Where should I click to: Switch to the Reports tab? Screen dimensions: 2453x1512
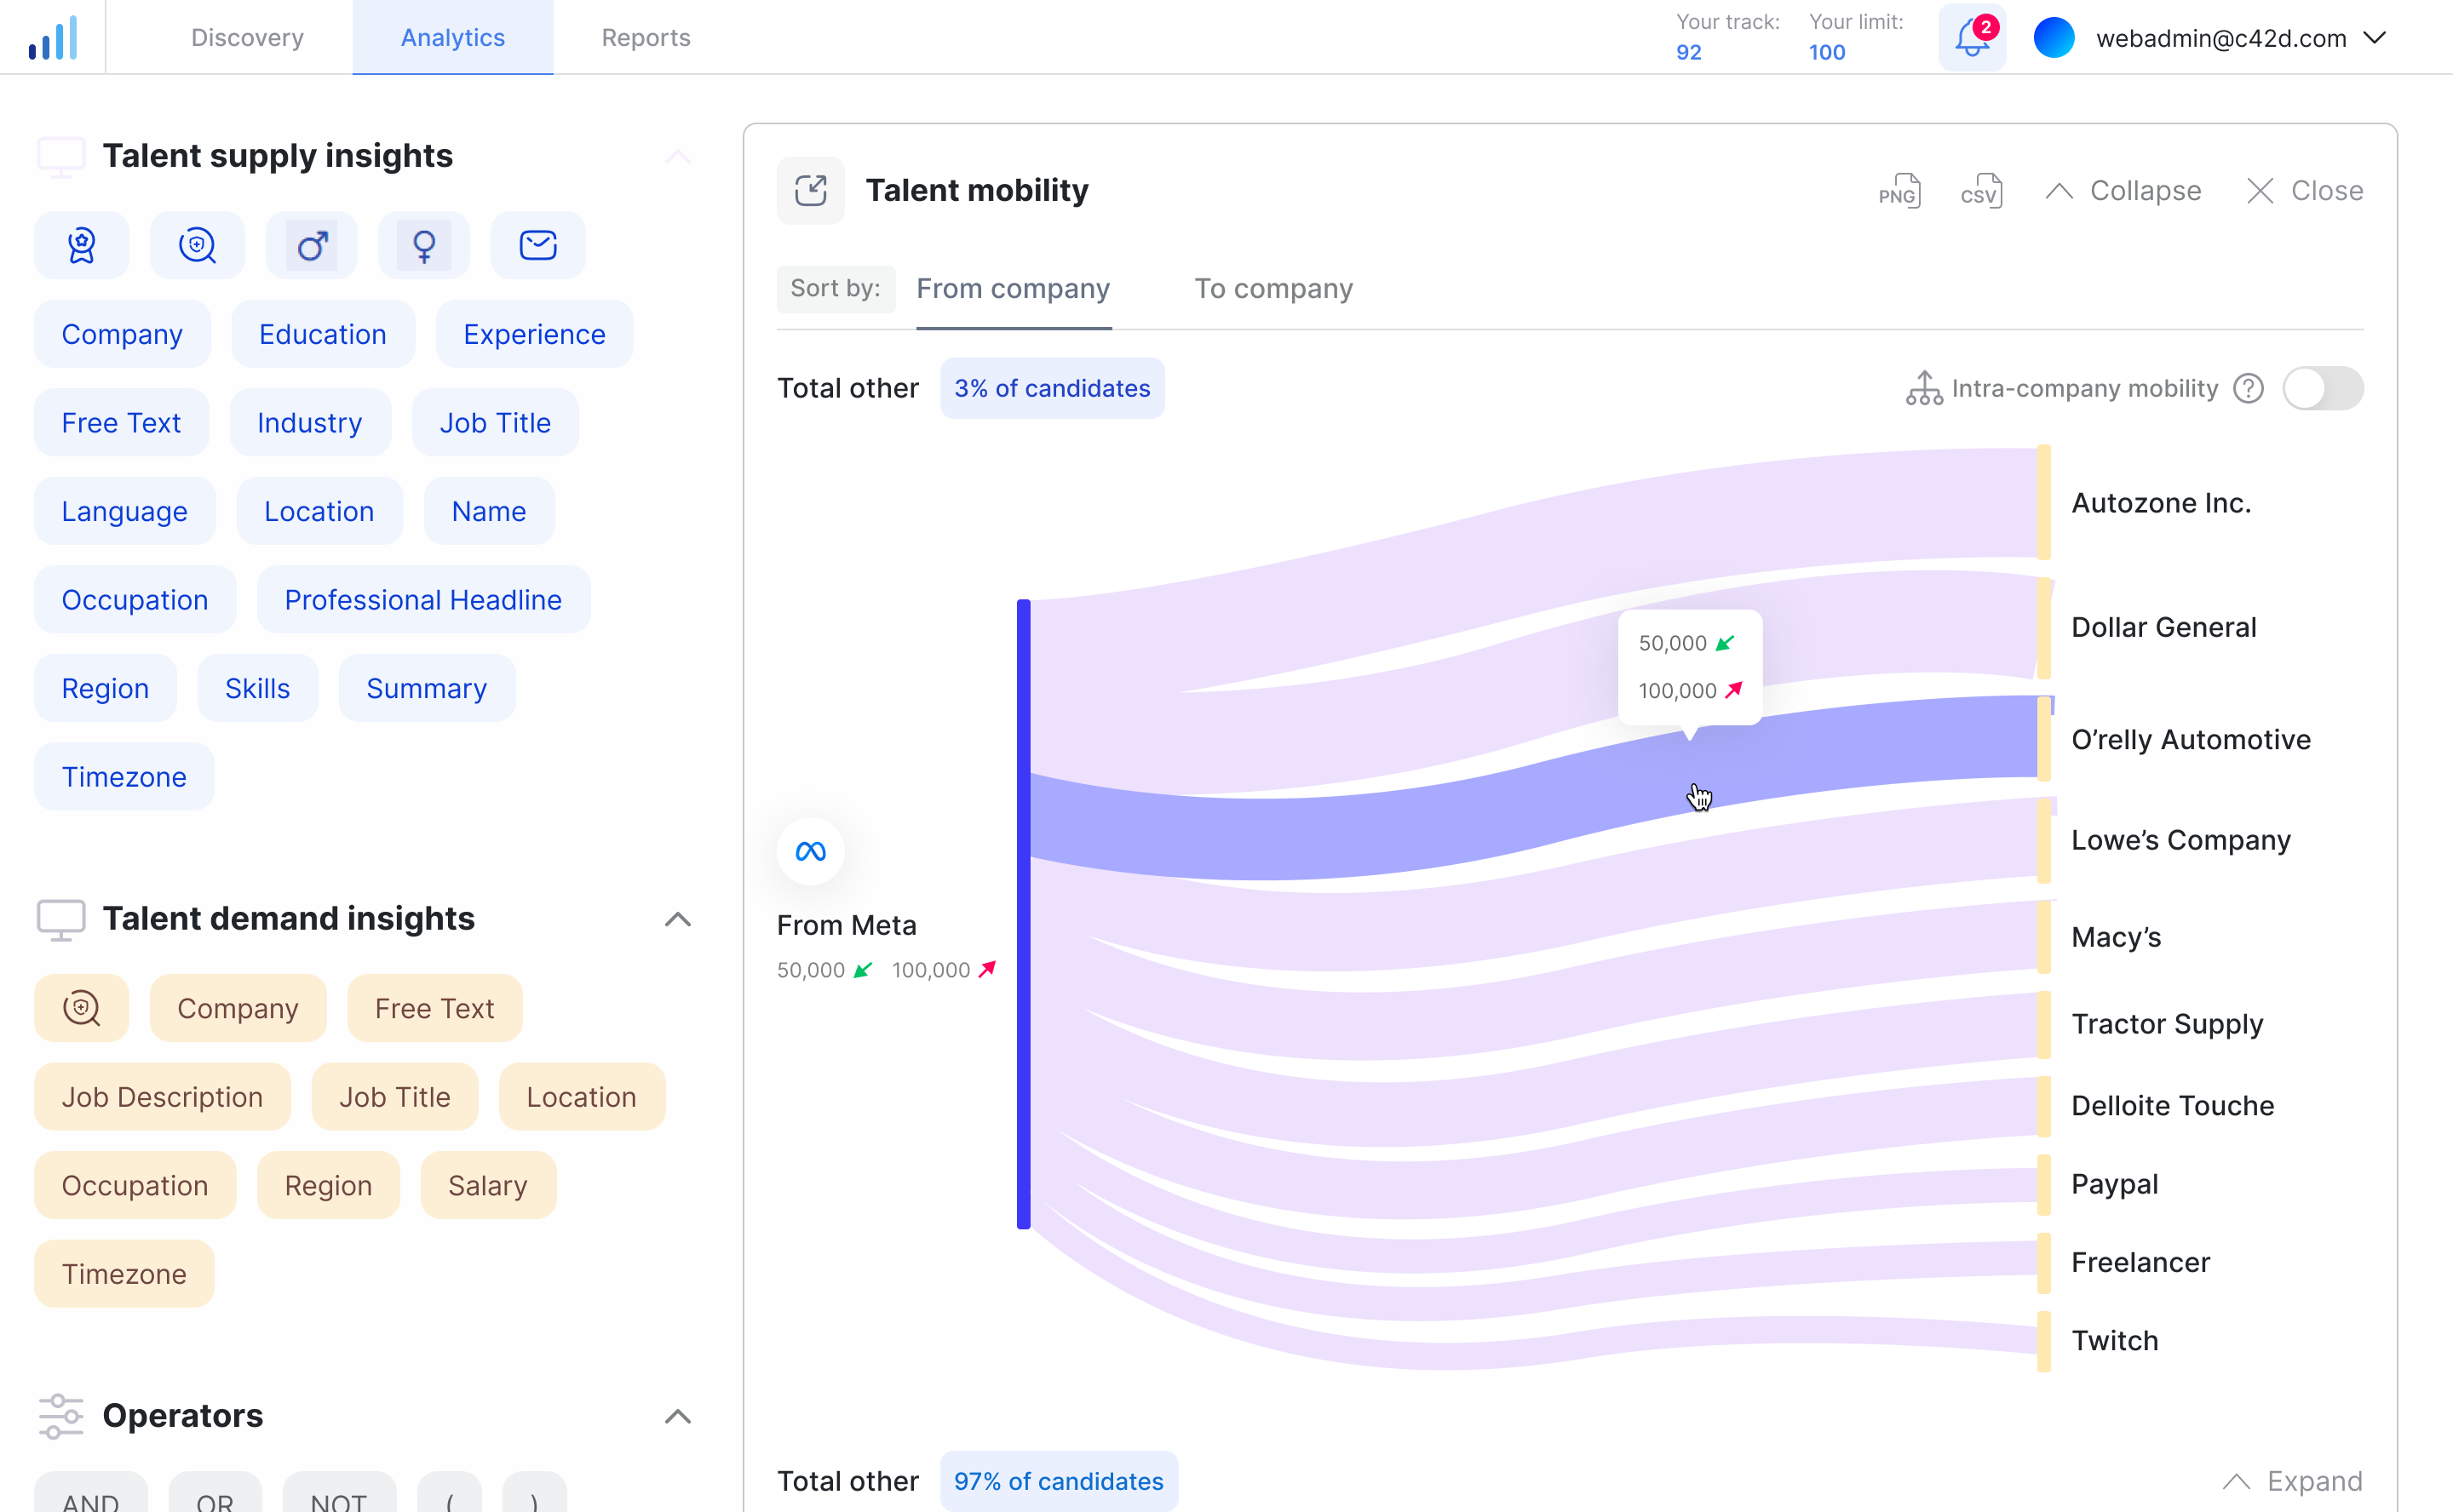[646, 38]
